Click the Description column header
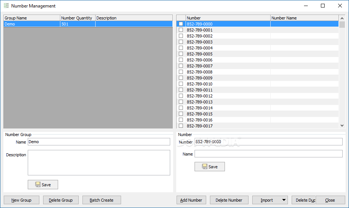Screen dimensions: 349x208 pos(134,18)
